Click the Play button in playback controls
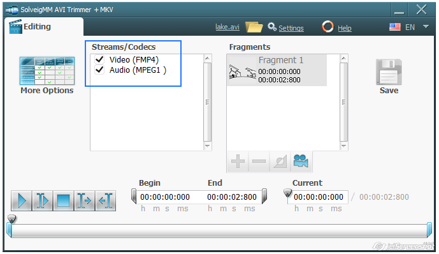This screenshot has width=439, height=254. click(x=22, y=201)
